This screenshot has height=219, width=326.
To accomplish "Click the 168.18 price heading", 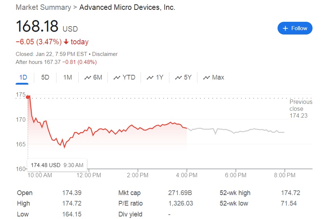I will pyautogui.click(x=37, y=27).
